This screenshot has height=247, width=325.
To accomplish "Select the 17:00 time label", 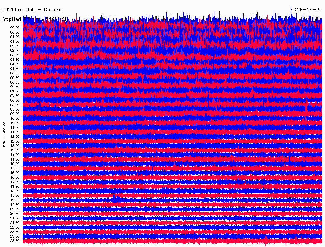I will pos(15,182).
